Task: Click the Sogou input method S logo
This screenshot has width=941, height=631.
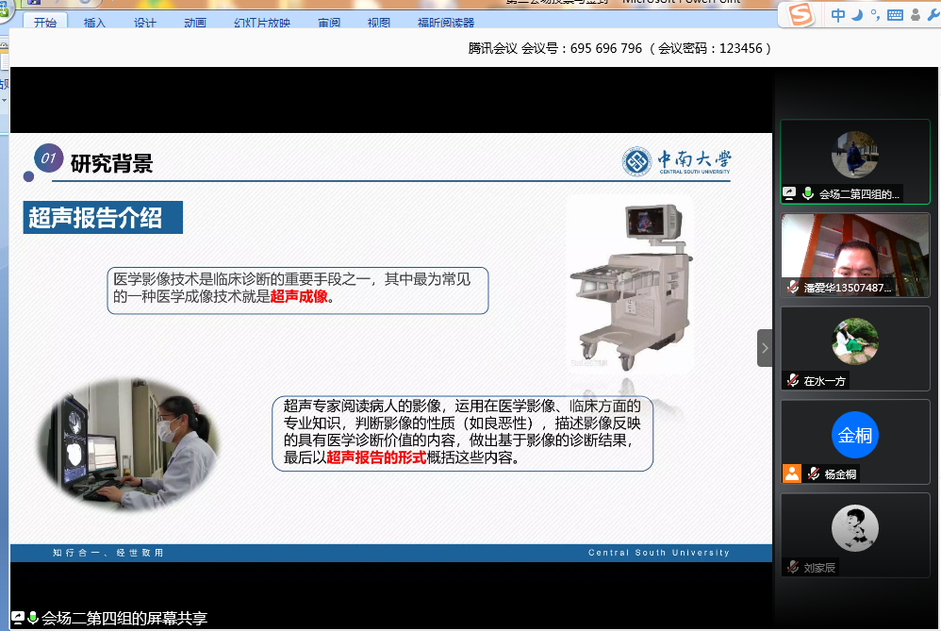Action: coord(800,14)
